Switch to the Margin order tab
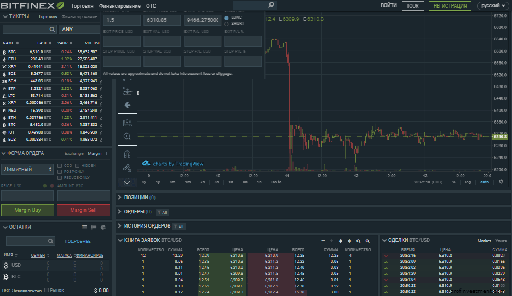512x296 pixels. [x=95, y=153]
